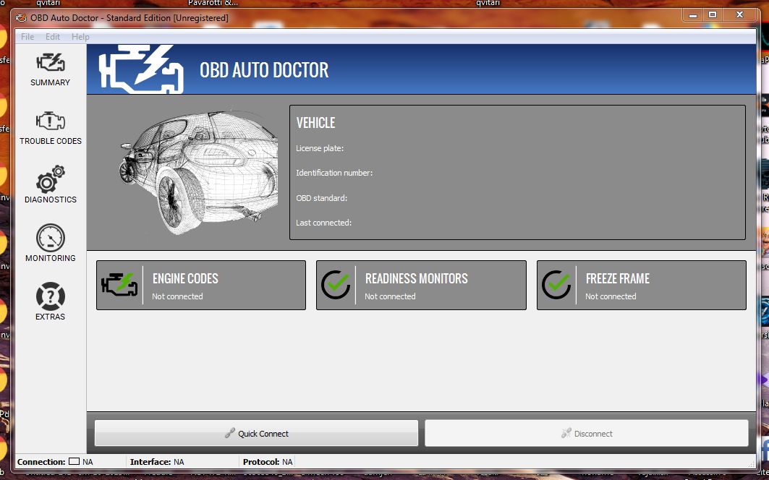This screenshot has height=480, width=769.
Task: Select the Monitoring gauge icon
Action: tap(50, 238)
